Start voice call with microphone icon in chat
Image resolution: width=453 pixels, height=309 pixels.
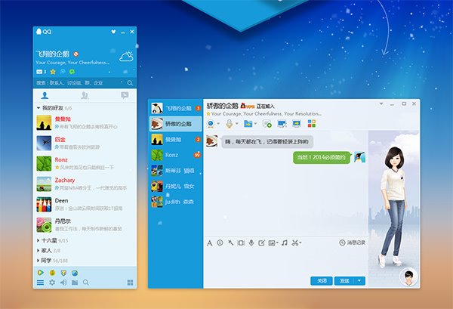pyautogui.click(x=230, y=124)
